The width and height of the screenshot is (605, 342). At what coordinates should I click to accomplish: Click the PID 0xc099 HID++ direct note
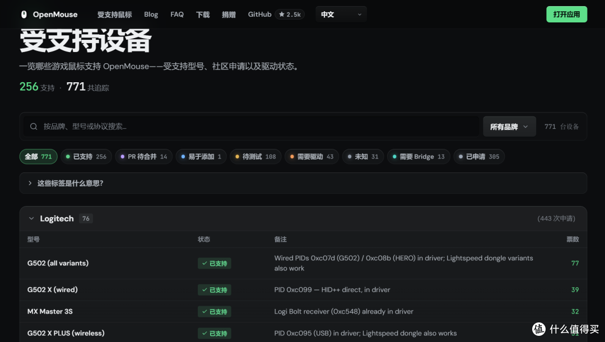332,290
